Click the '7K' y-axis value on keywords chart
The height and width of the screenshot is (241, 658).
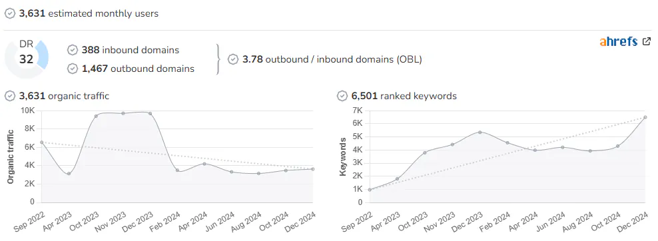pyautogui.click(x=358, y=111)
